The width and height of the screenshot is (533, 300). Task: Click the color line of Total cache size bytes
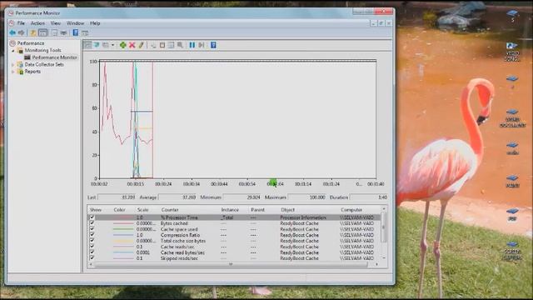pos(123,241)
